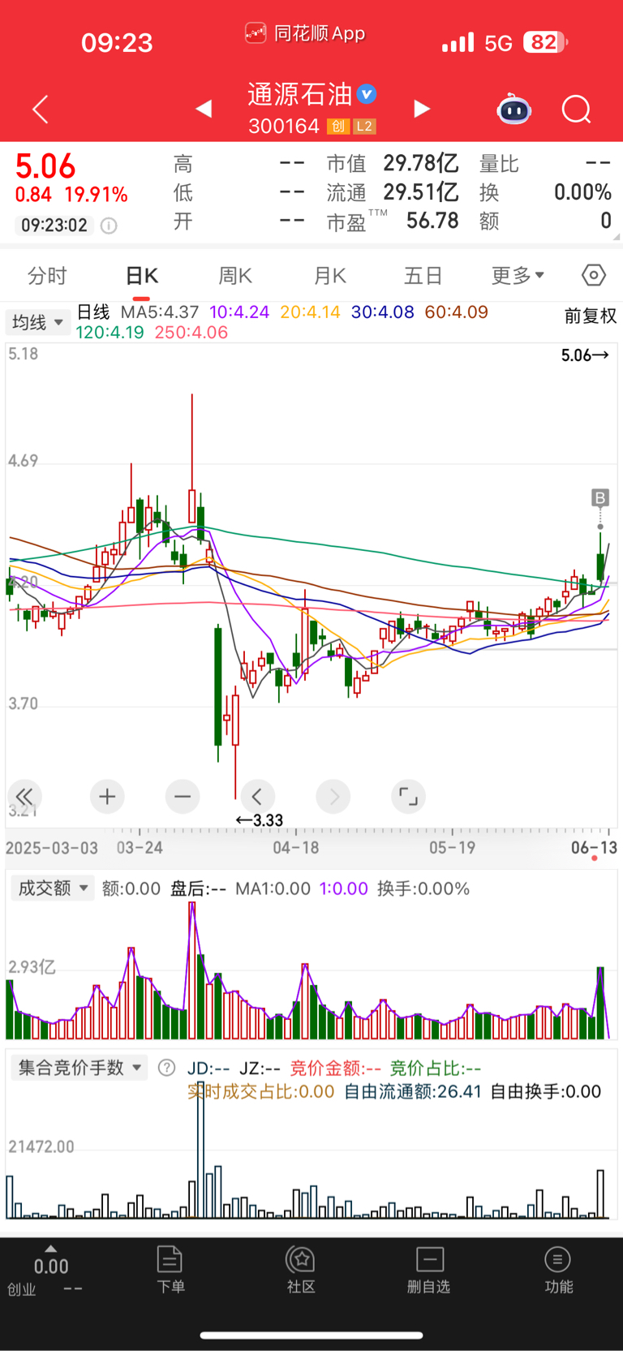
Task: Shift the chart right with the chevron button
Action: tap(333, 797)
